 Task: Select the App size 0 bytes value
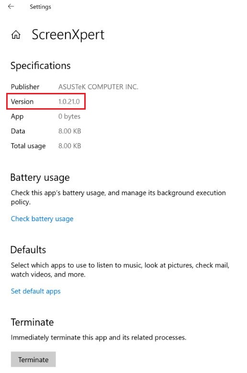pyautogui.click(x=69, y=116)
